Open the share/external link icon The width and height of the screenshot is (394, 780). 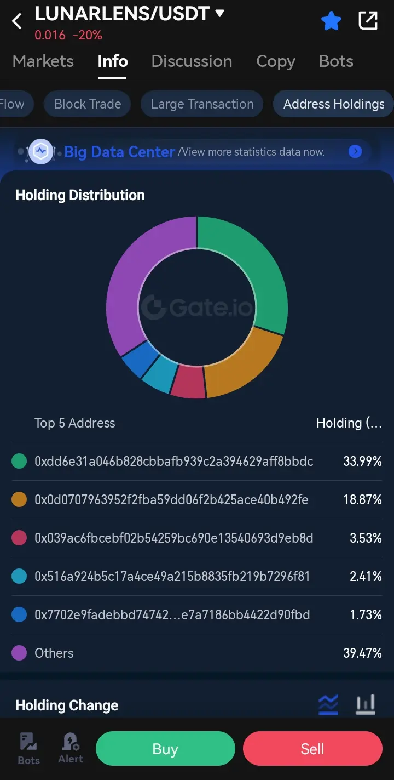[368, 21]
